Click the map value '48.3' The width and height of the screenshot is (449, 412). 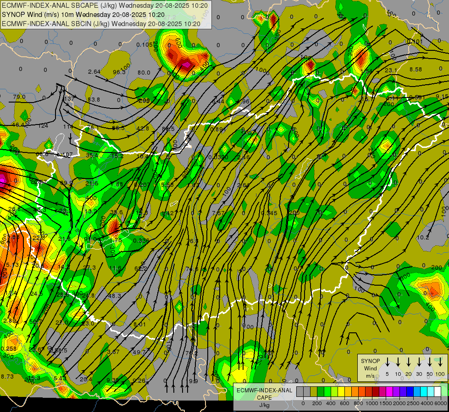115,296
